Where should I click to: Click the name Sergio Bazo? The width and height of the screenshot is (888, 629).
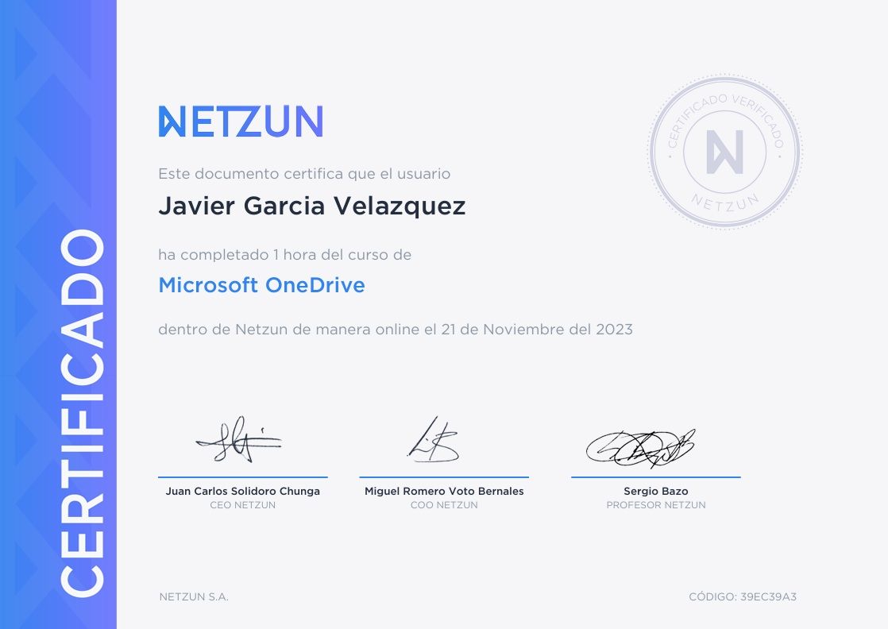656,492
